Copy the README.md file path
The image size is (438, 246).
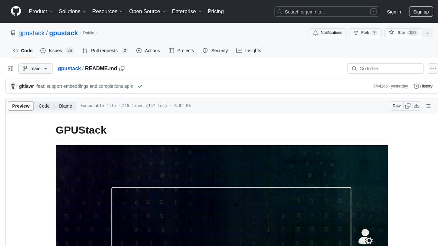122,68
